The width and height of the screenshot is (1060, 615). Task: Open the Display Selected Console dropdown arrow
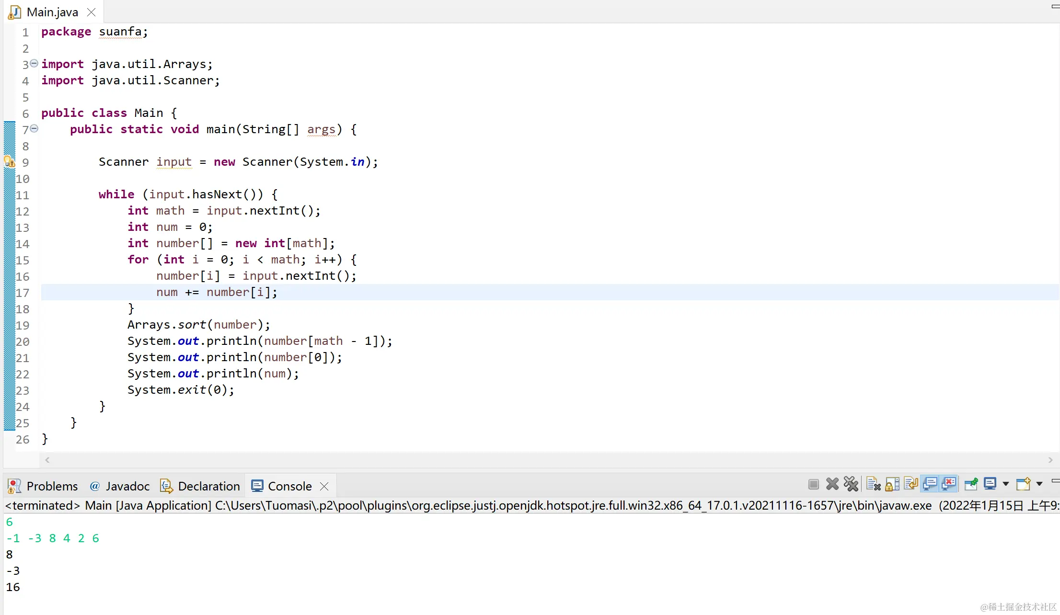click(x=1006, y=484)
